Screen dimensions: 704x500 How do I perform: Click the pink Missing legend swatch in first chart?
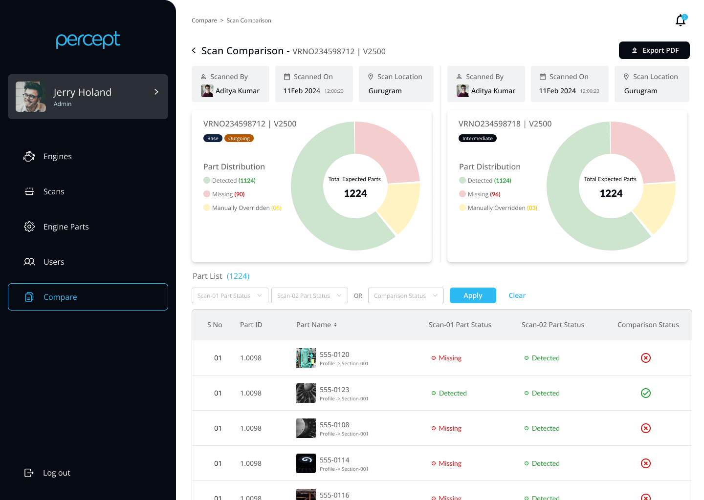(207, 194)
